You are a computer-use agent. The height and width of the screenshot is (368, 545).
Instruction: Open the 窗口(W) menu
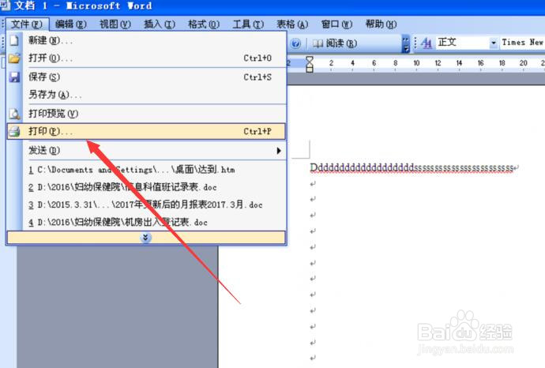tap(336, 24)
